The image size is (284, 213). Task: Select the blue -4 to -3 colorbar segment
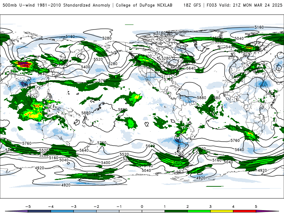[x=62, y=211]
